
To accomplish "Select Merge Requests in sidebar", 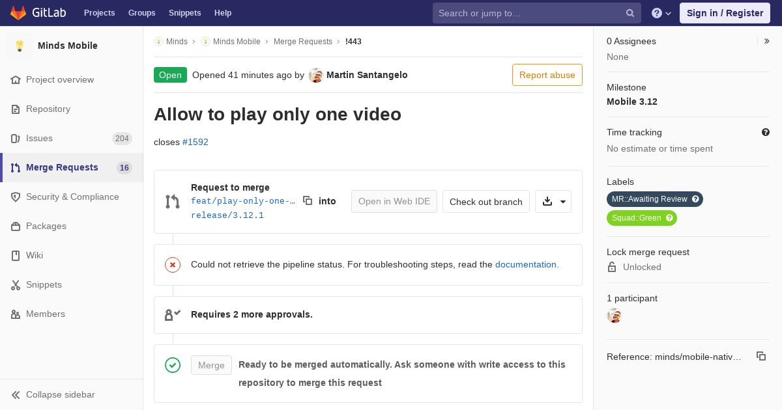I will point(62,168).
